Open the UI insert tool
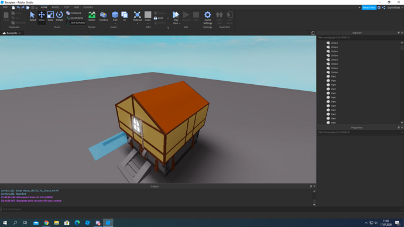The width and height of the screenshot is (404, 227). tap(125, 16)
